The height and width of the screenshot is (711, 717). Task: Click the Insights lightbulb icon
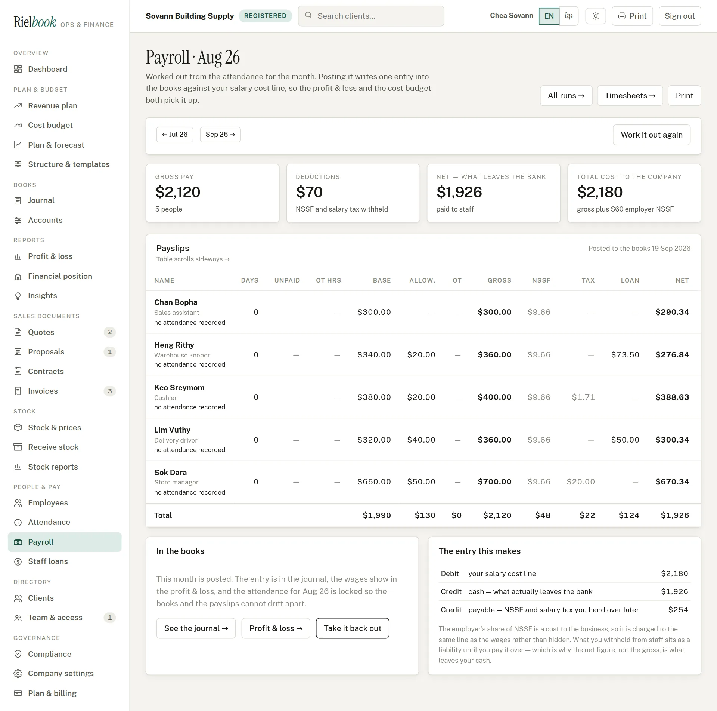pos(18,296)
